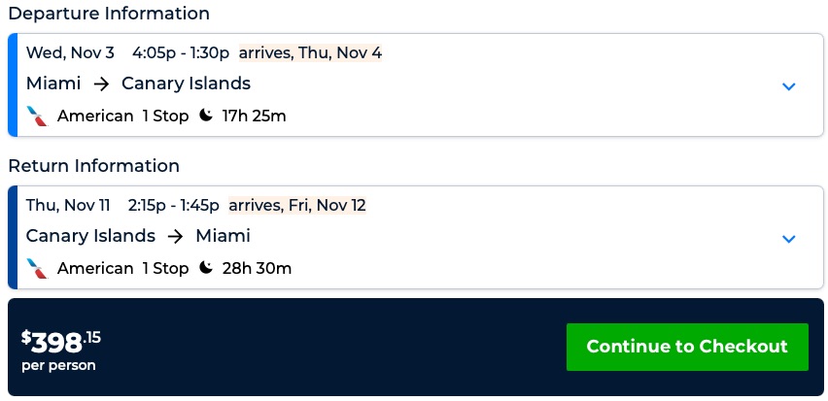Click the 28h 30m flight duration
Viewport: 828px width, 401px height.
[257, 268]
